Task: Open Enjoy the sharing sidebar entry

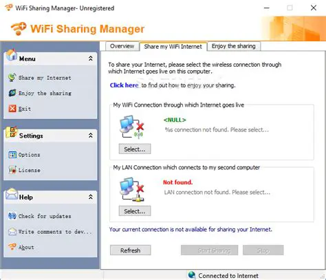Action: pos(45,94)
